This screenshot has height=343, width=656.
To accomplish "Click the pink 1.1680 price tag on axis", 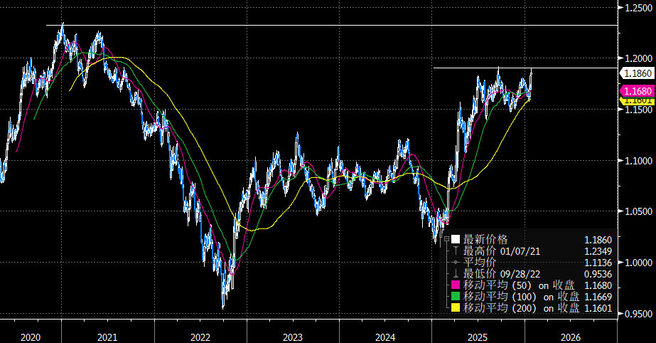I will coord(636,91).
